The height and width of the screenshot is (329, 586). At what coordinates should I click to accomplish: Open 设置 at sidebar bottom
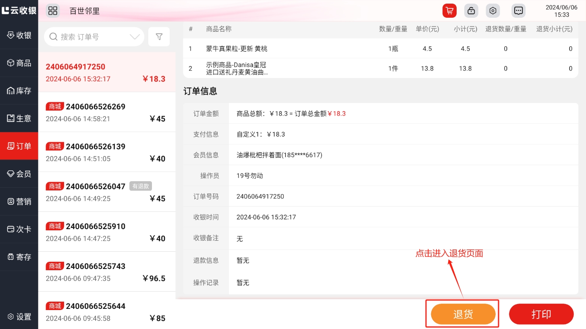tap(19, 317)
